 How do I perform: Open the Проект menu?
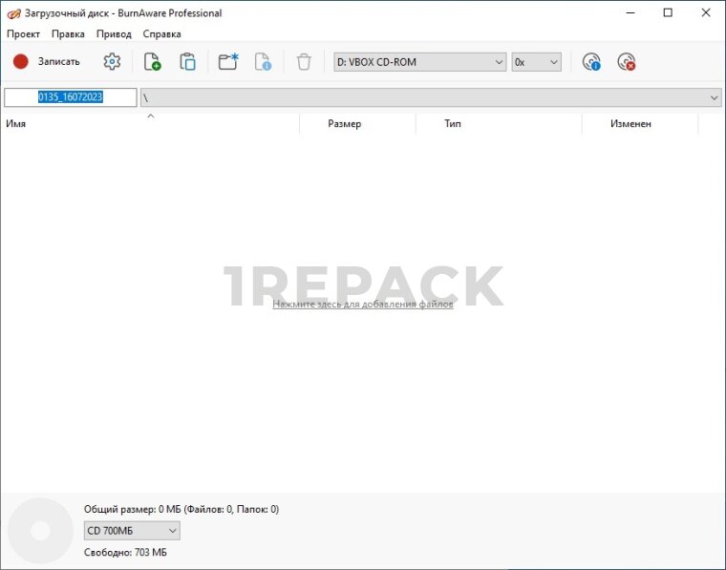[23, 33]
